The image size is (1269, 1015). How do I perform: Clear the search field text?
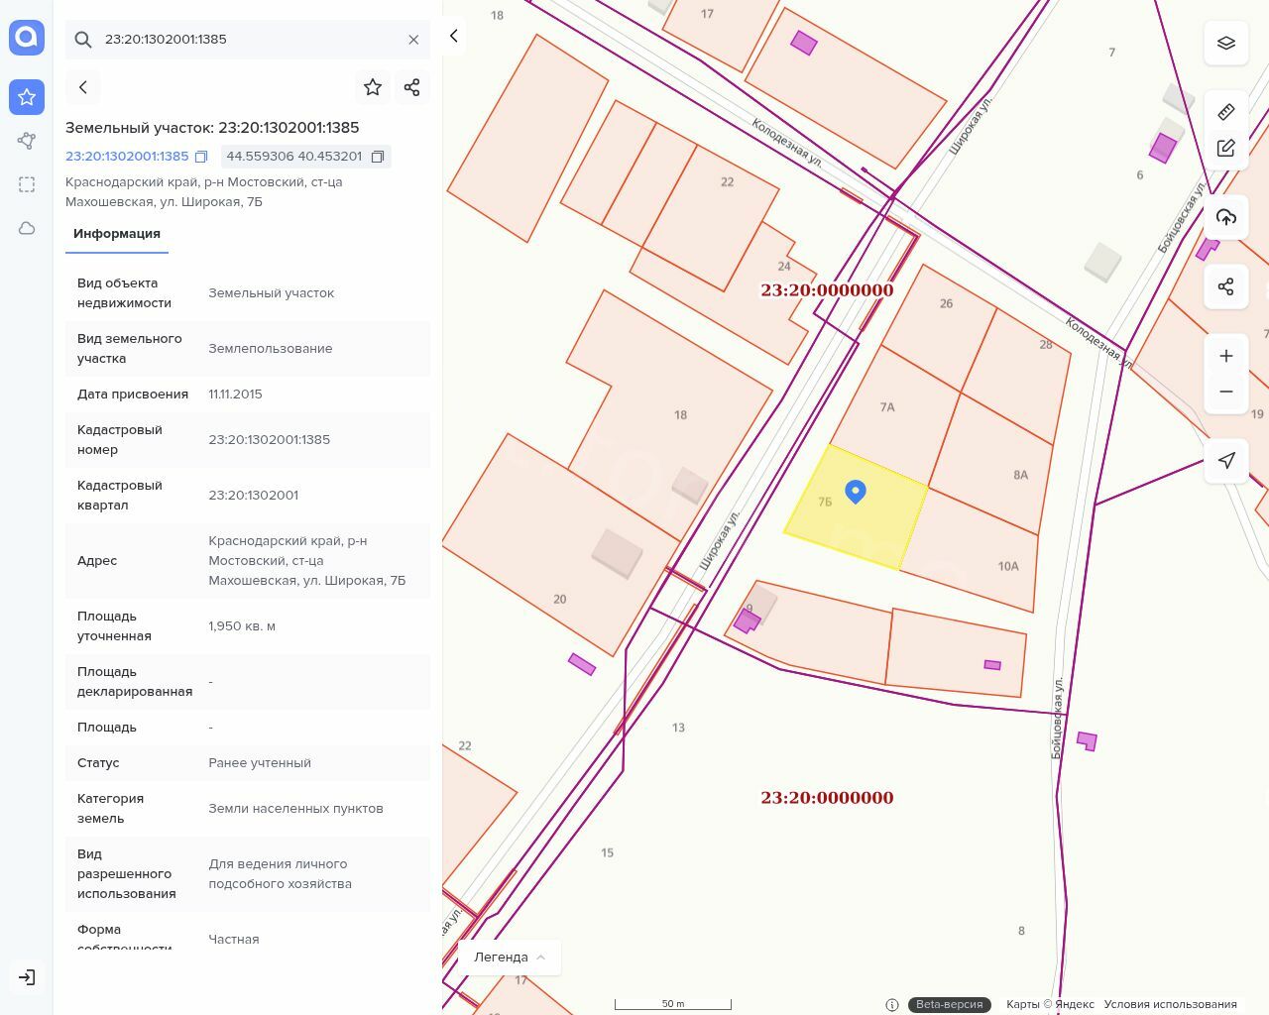(413, 40)
